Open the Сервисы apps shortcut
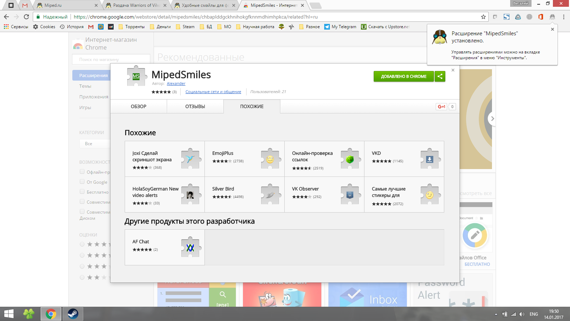This screenshot has height=321, width=570. point(16,27)
